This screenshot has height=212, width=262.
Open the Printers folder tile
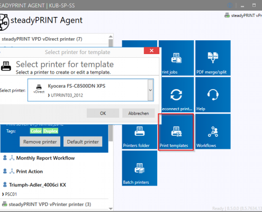[140, 137]
